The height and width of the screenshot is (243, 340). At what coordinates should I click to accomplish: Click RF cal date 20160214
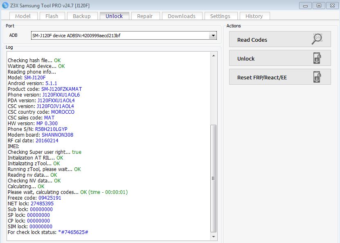(47, 140)
